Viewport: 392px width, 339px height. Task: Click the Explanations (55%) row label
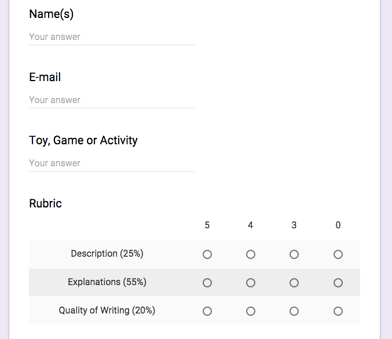pyautogui.click(x=107, y=282)
